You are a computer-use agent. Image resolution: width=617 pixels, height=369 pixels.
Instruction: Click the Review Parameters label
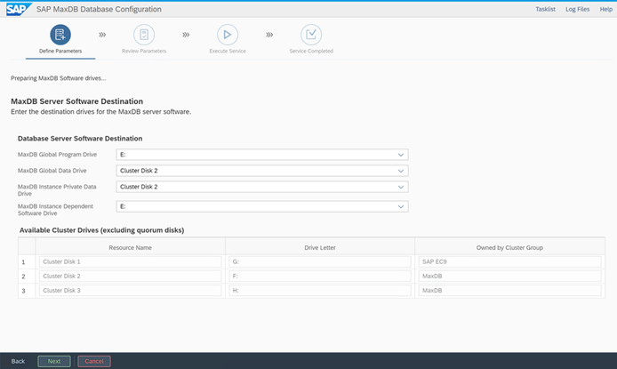pyautogui.click(x=144, y=52)
